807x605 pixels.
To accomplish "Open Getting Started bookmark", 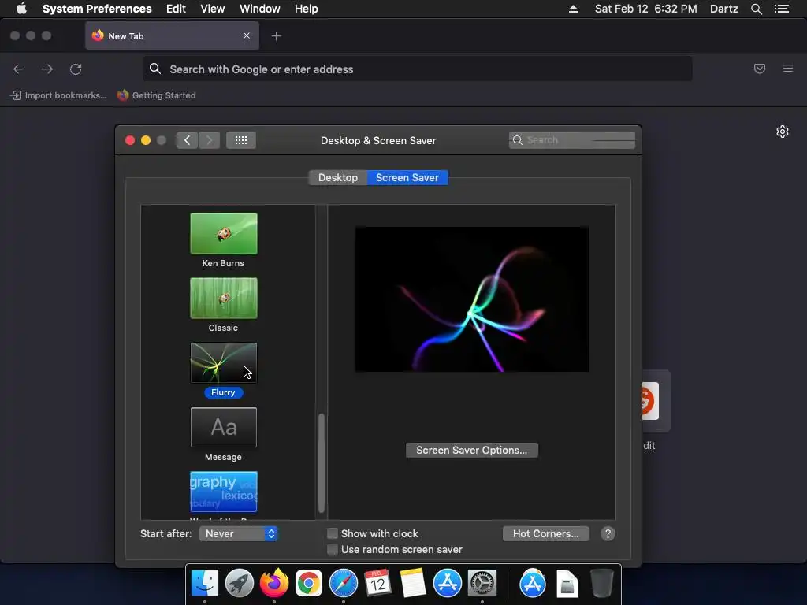I will [x=157, y=95].
